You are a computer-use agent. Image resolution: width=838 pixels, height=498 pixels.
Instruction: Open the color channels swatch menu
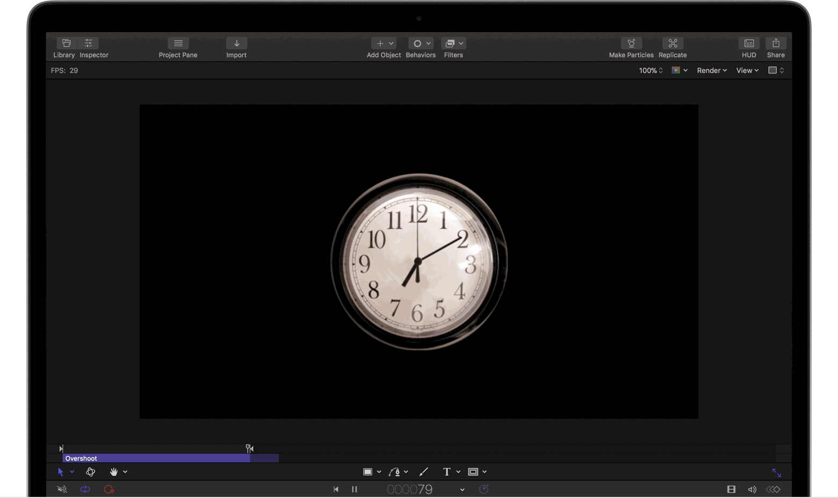[x=680, y=70]
